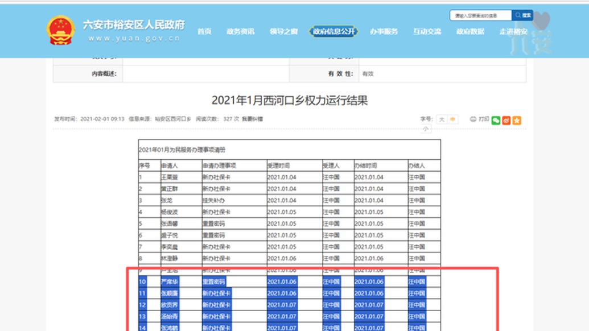This screenshot has width=589, height=331.
Task: Click the 受理时间 column header
Action: tap(278, 165)
